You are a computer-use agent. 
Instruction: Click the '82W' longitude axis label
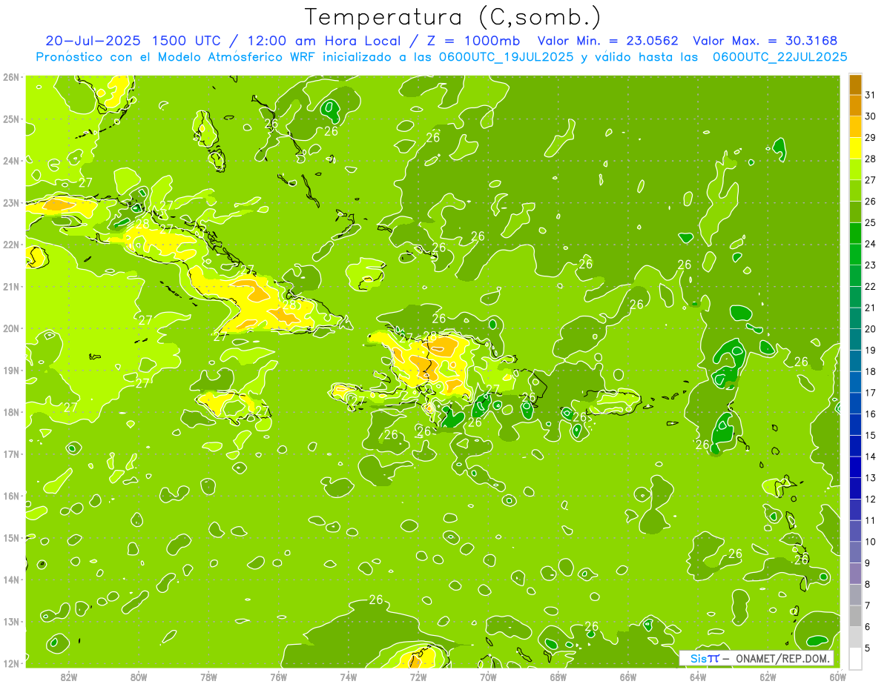point(69,677)
